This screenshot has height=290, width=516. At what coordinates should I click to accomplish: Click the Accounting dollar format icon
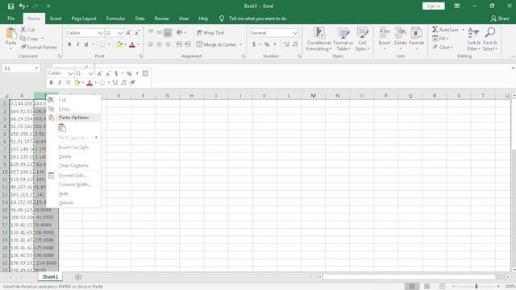(x=254, y=44)
